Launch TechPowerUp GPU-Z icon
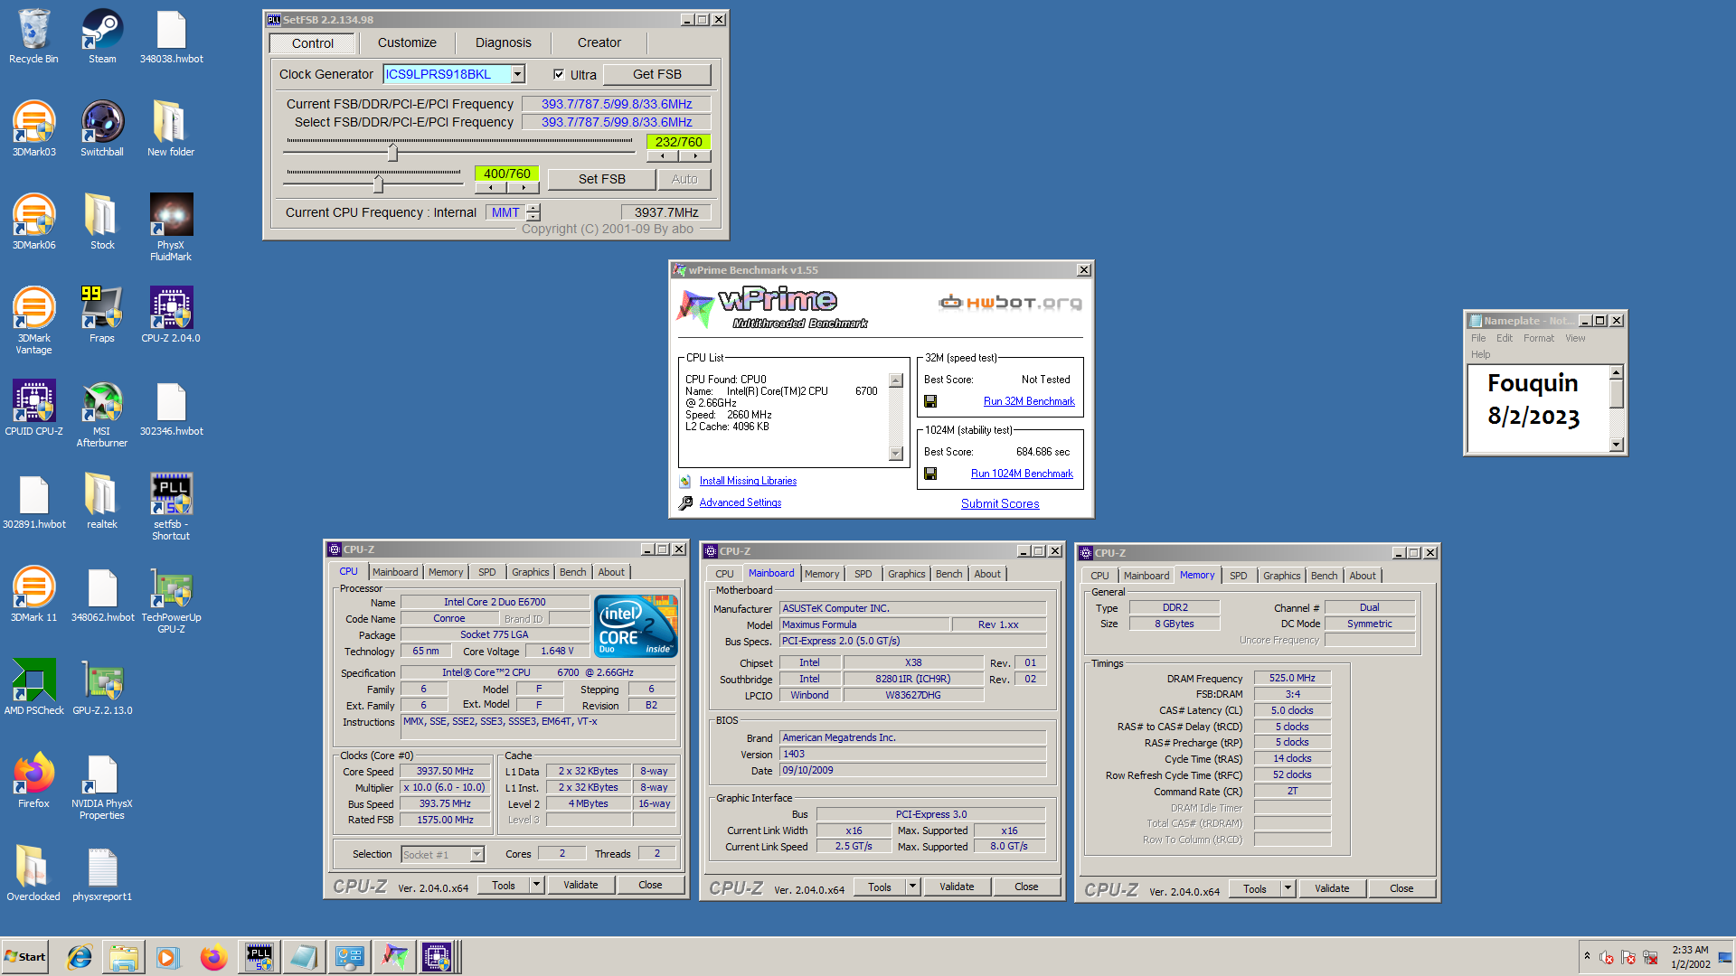1736x976 pixels. click(171, 600)
